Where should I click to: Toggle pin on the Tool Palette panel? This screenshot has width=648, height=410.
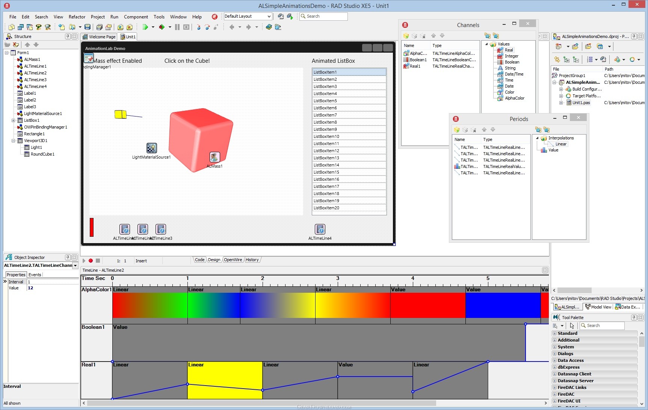[634, 318]
